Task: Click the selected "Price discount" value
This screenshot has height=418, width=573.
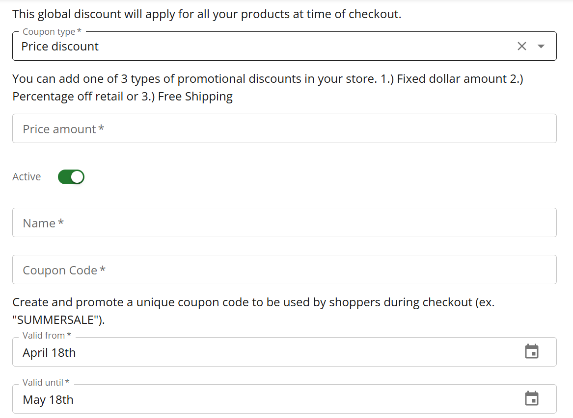Action: [x=60, y=47]
